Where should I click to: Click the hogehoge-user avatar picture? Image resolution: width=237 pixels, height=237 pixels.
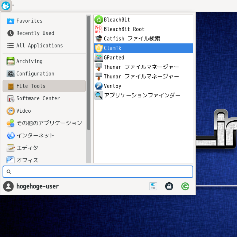(x=8, y=186)
